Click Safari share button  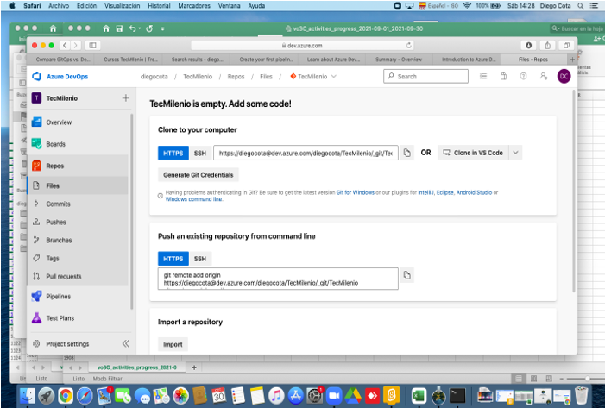coord(547,46)
